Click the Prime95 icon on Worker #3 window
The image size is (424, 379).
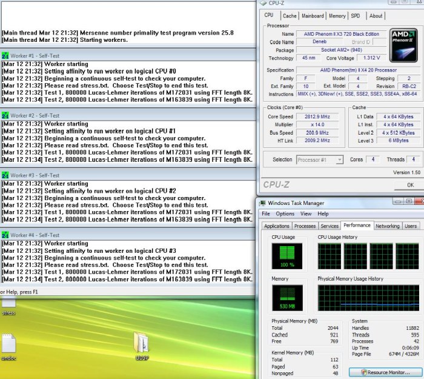point(5,175)
